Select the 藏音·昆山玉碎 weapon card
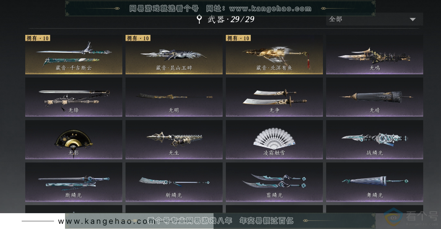Image resolution: width=441 pixels, height=229 pixels. point(174,55)
